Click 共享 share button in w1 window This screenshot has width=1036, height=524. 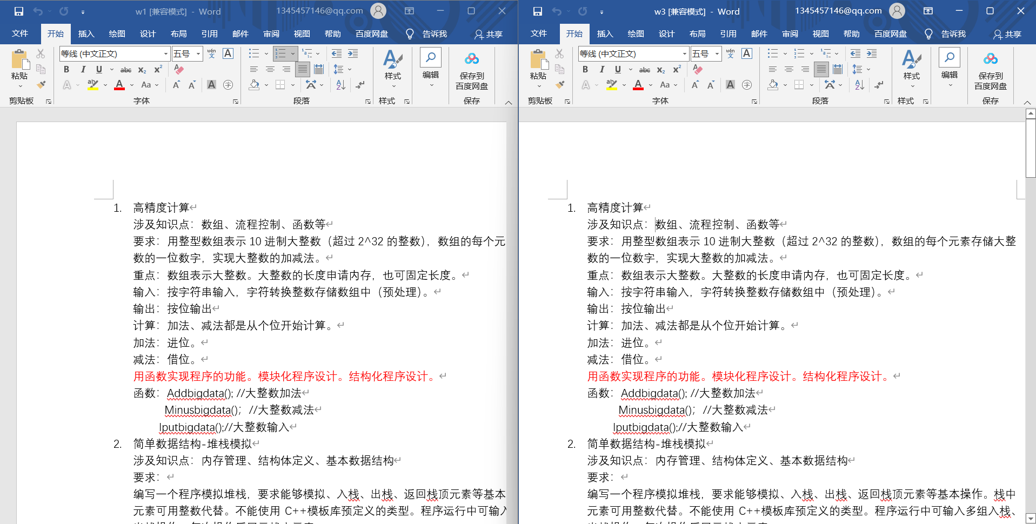(489, 34)
